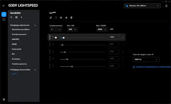The width and height of the screenshot is (171, 104).
Task: Select the custom Le 1*** preset
Action: pos(14,74)
